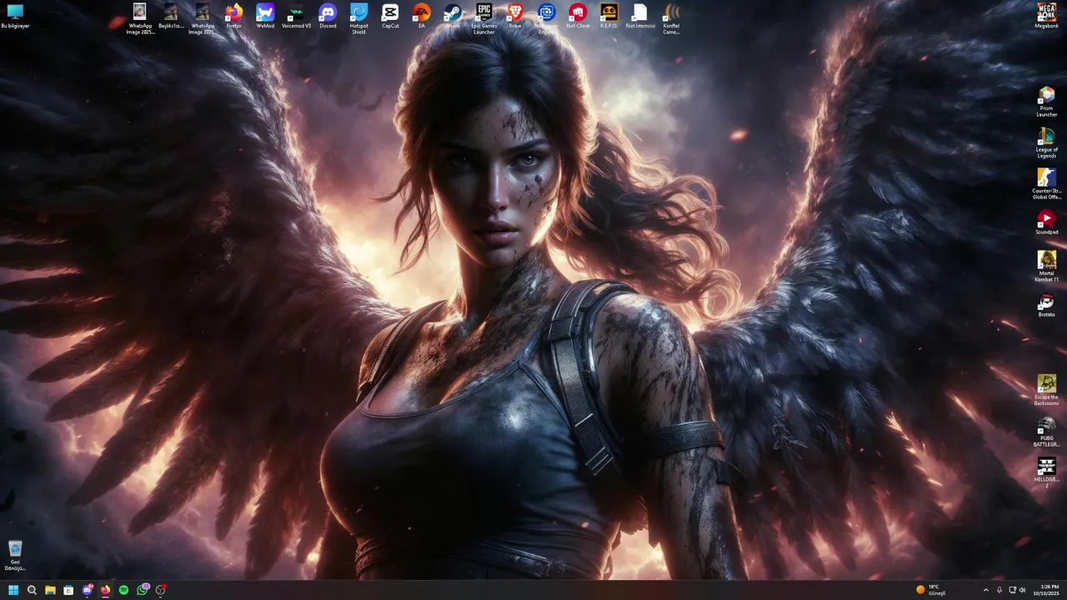1067x600 pixels.
Task: Open the Windows Start menu
Action: (13, 590)
